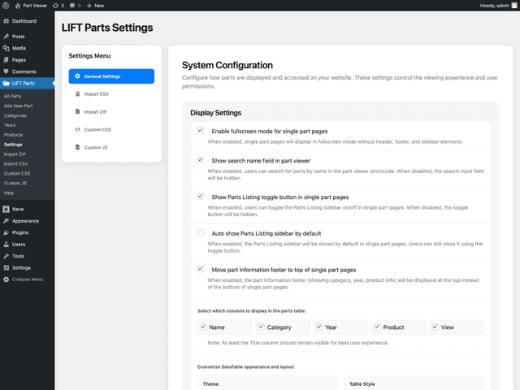This screenshot has width=520, height=390.
Task: Uncheck Show Parts Listing toggle button checkbox
Action: click(x=201, y=197)
